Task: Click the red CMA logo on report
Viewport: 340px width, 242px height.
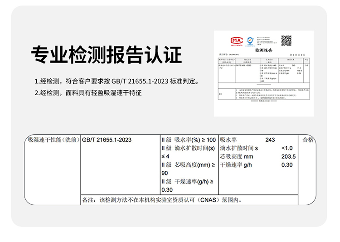Action: pyautogui.click(x=236, y=41)
